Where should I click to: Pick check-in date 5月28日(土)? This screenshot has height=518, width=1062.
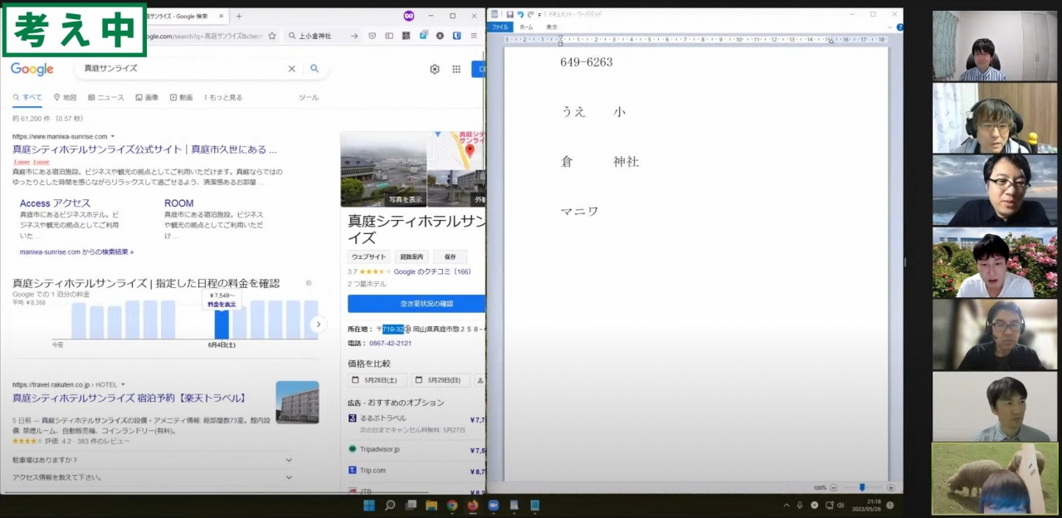tap(378, 380)
